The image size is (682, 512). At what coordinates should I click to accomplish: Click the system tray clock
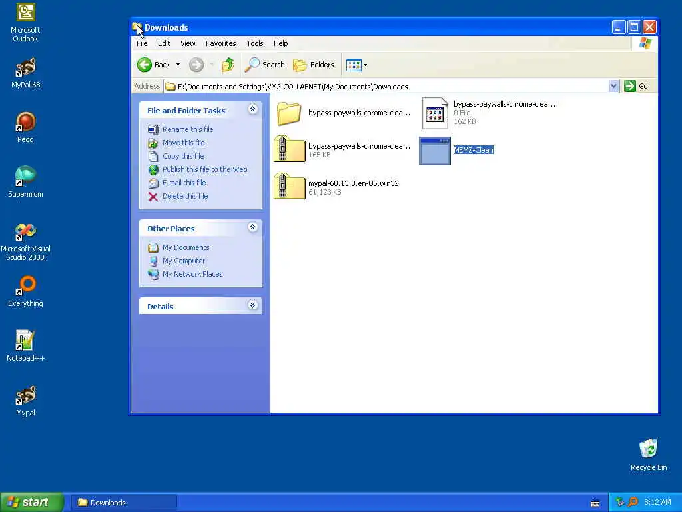pos(657,503)
